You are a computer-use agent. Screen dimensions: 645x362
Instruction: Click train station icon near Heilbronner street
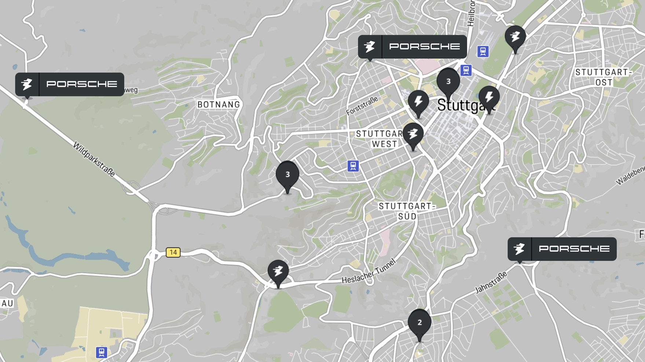[483, 51]
